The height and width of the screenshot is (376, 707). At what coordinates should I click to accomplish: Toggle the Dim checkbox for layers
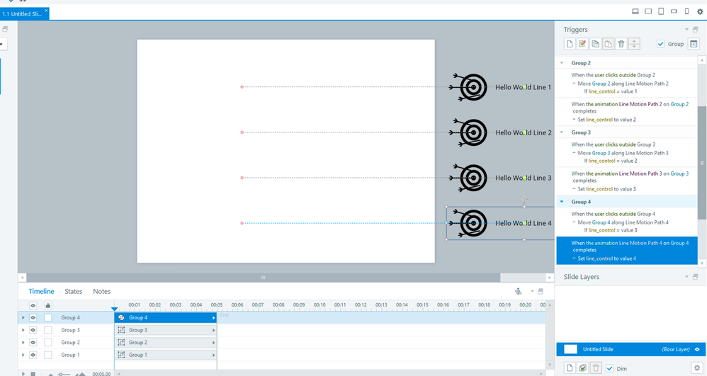(610, 368)
